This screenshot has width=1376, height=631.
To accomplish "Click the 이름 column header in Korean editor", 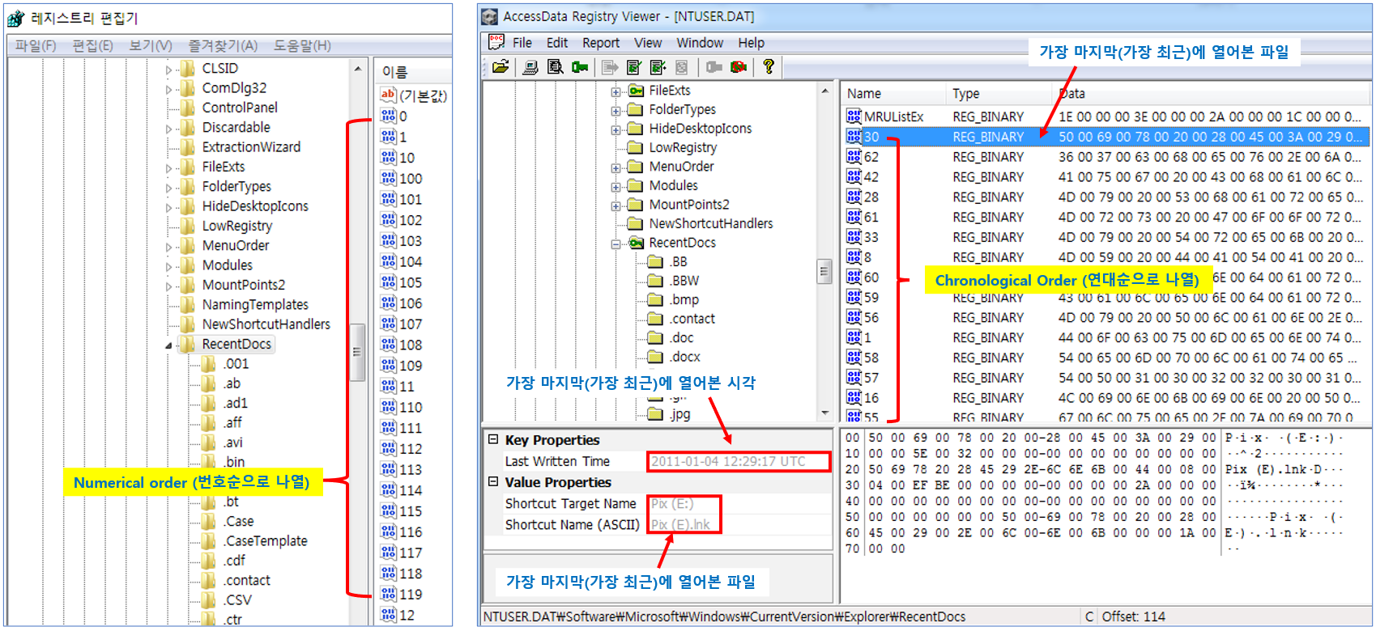I will pos(412,72).
